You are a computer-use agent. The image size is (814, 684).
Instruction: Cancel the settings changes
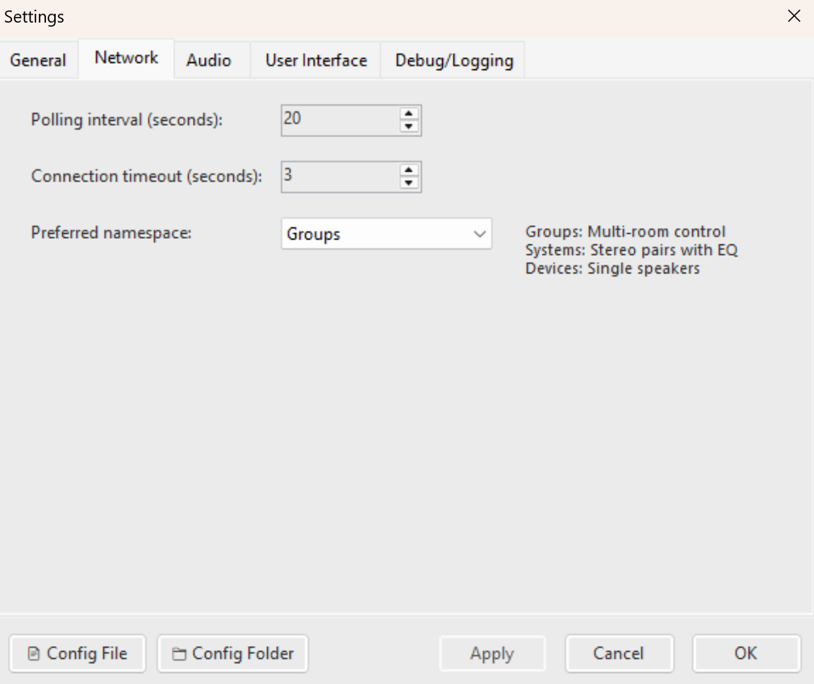[x=619, y=653]
